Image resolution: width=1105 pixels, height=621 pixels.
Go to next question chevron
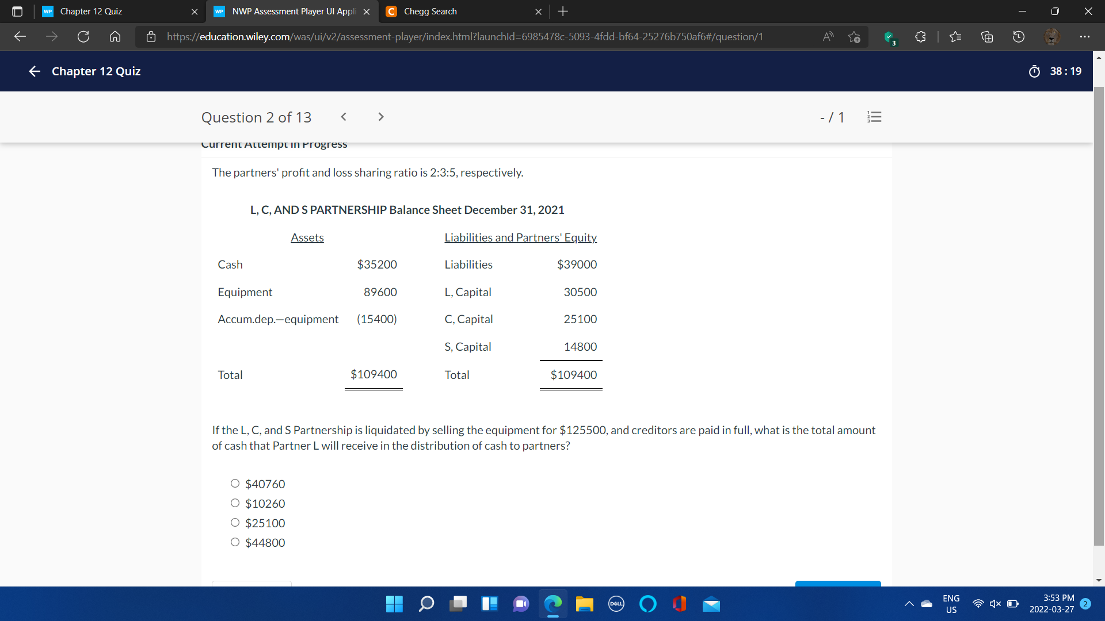click(380, 117)
